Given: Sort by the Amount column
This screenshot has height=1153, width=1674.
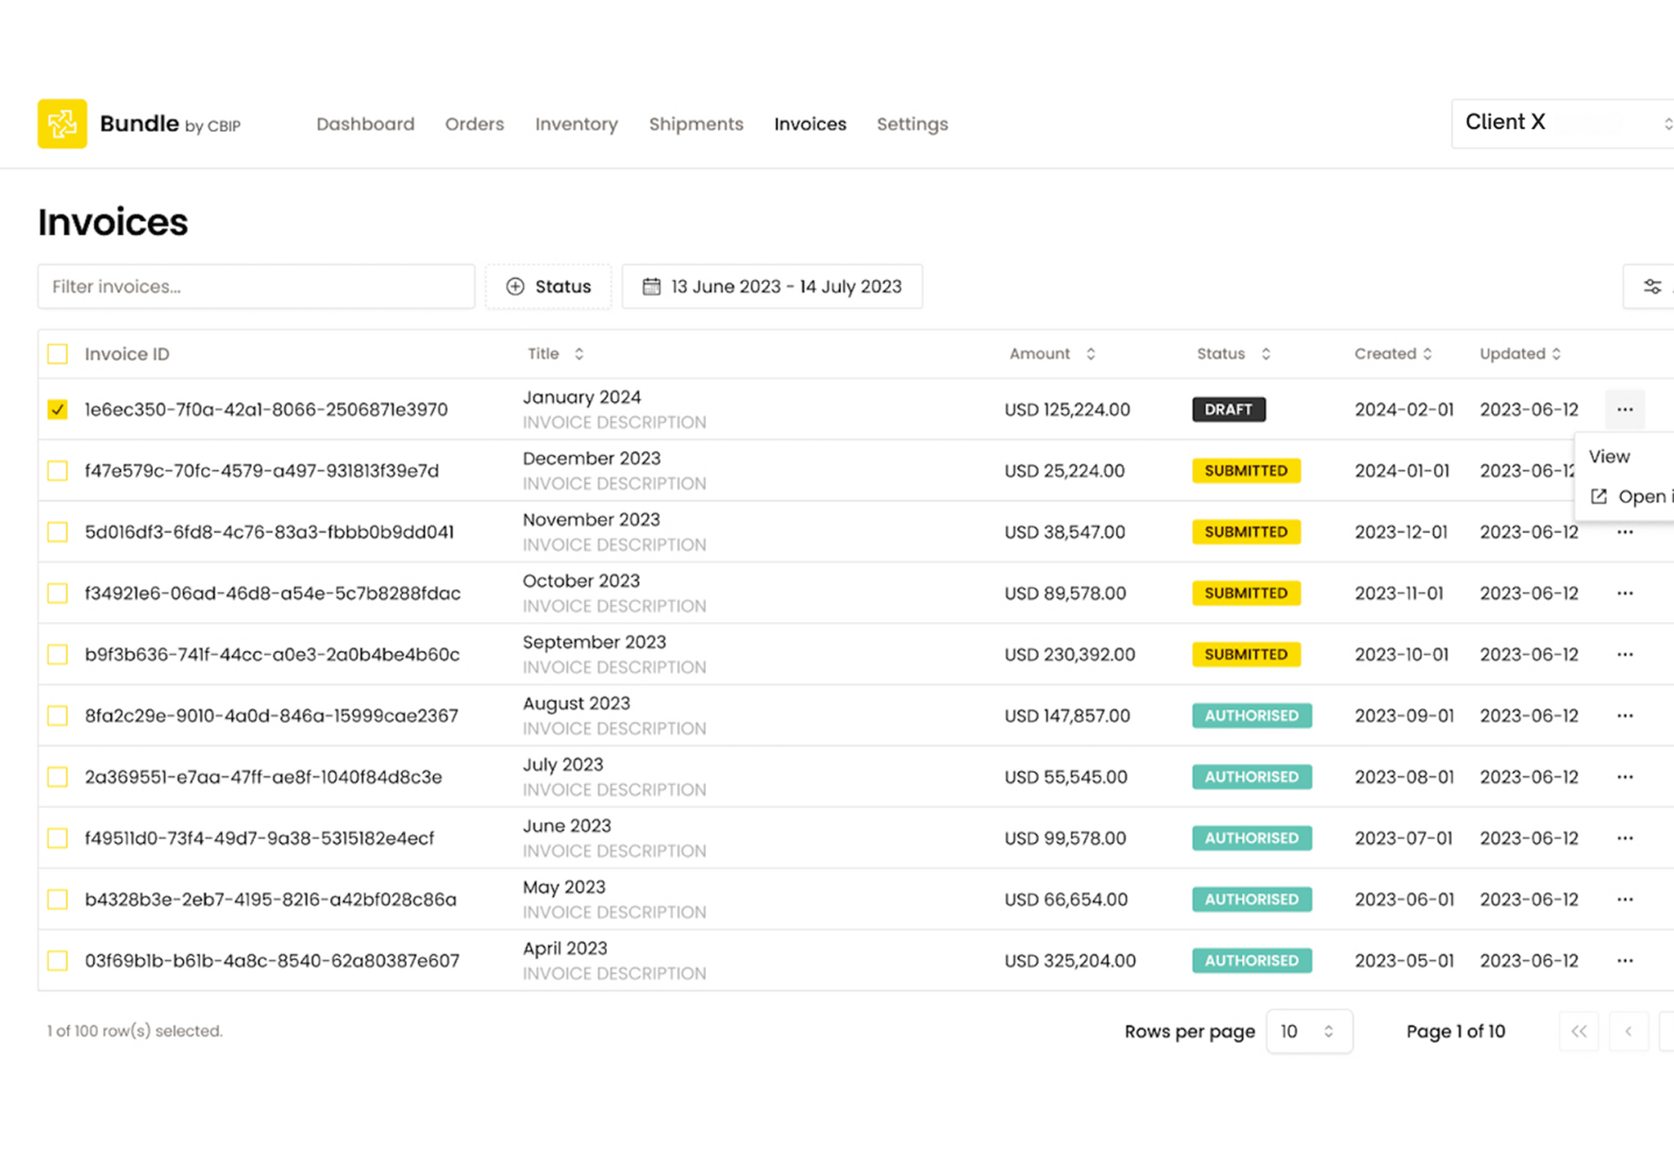Looking at the screenshot, I should pos(1052,354).
